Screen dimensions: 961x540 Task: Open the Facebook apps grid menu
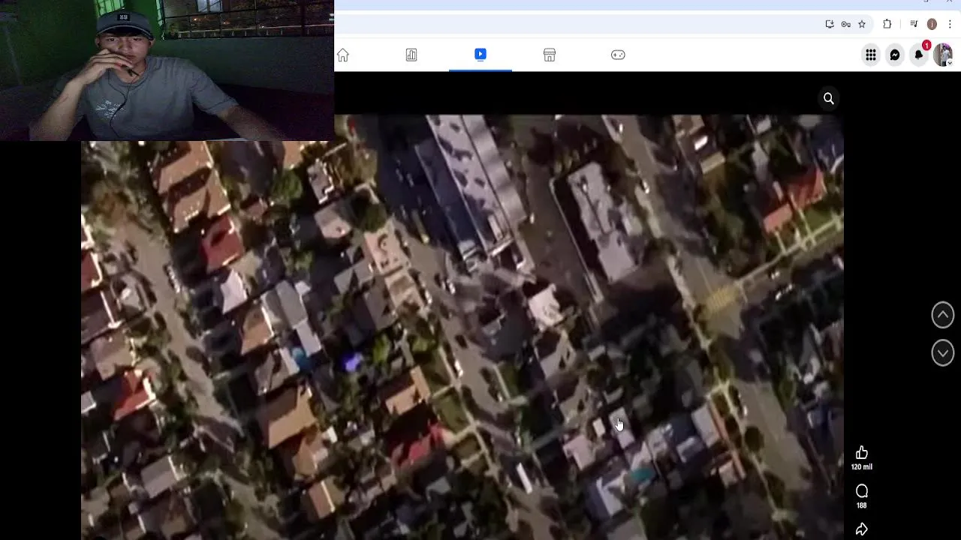[871, 55]
